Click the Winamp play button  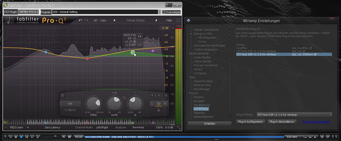[21, 137]
